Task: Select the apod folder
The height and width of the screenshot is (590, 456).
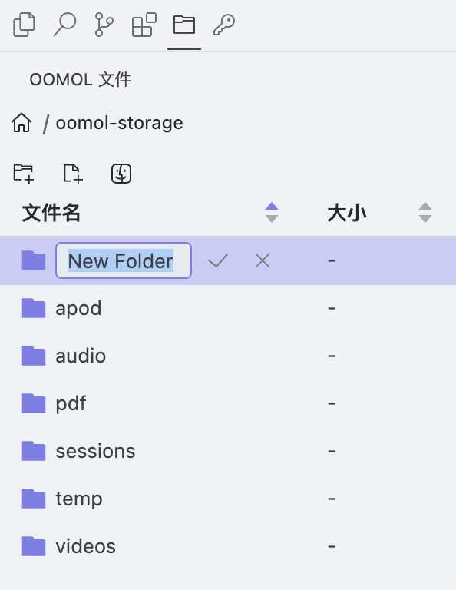Action: [x=228, y=308]
